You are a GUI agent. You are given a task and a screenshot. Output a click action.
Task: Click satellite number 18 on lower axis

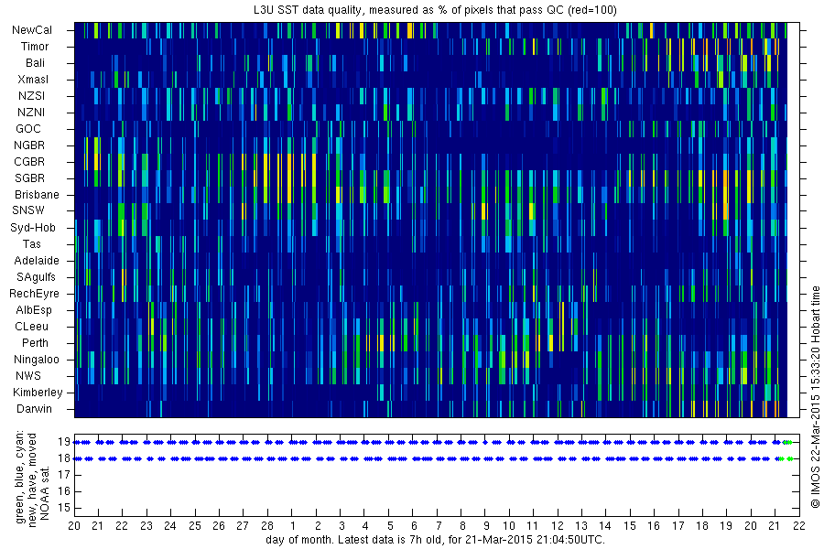(x=64, y=458)
